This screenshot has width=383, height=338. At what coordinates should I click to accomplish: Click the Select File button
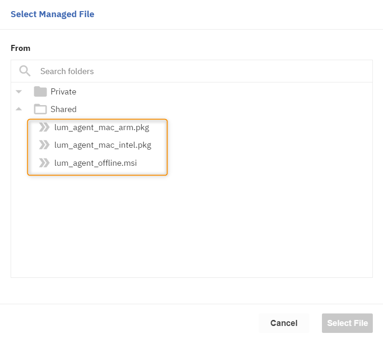coord(347,323)
